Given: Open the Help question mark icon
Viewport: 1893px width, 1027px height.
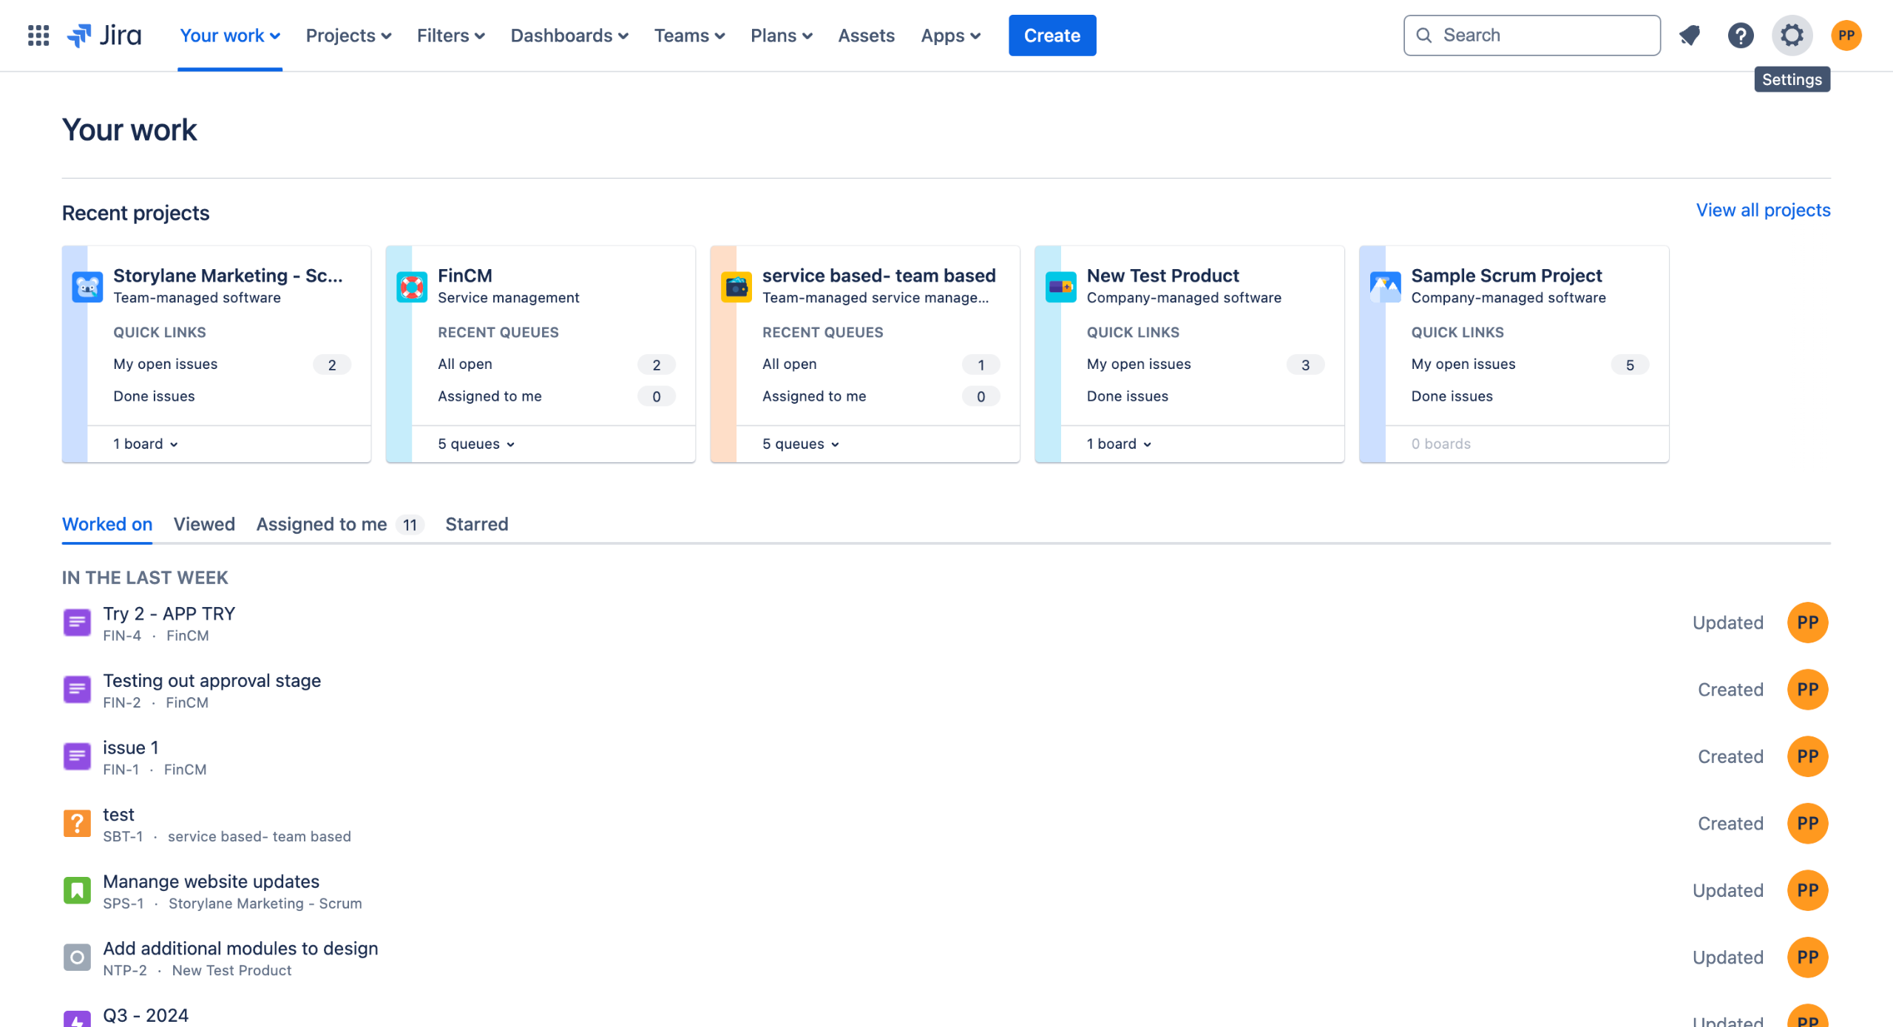Looking at the screenshot, I should (x=1741, y=35).
